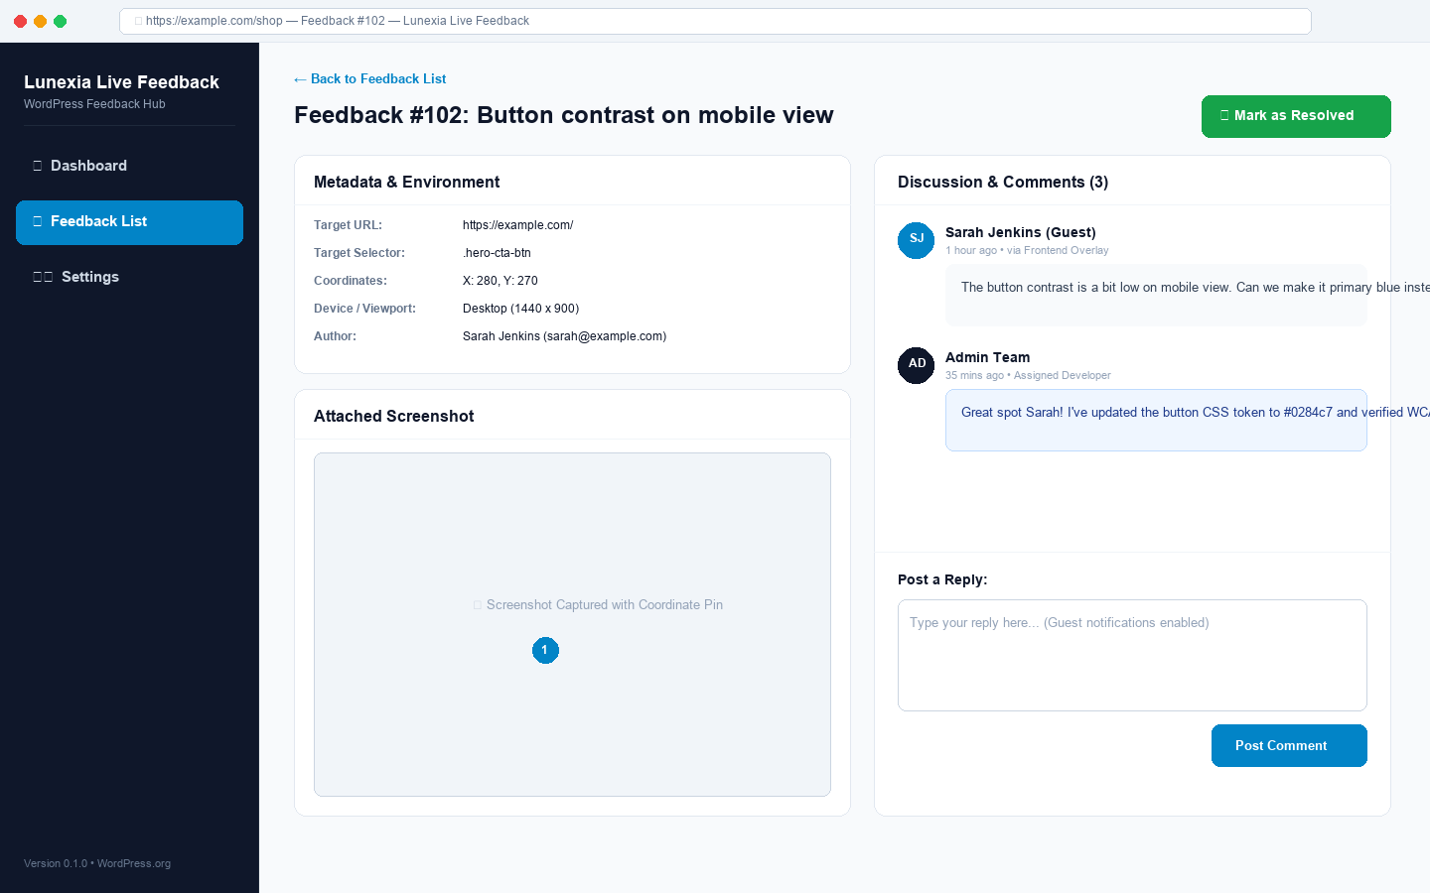Screen dimensions: 1430x893
Task: Post Comment button
Action: tap(1289, 745)
